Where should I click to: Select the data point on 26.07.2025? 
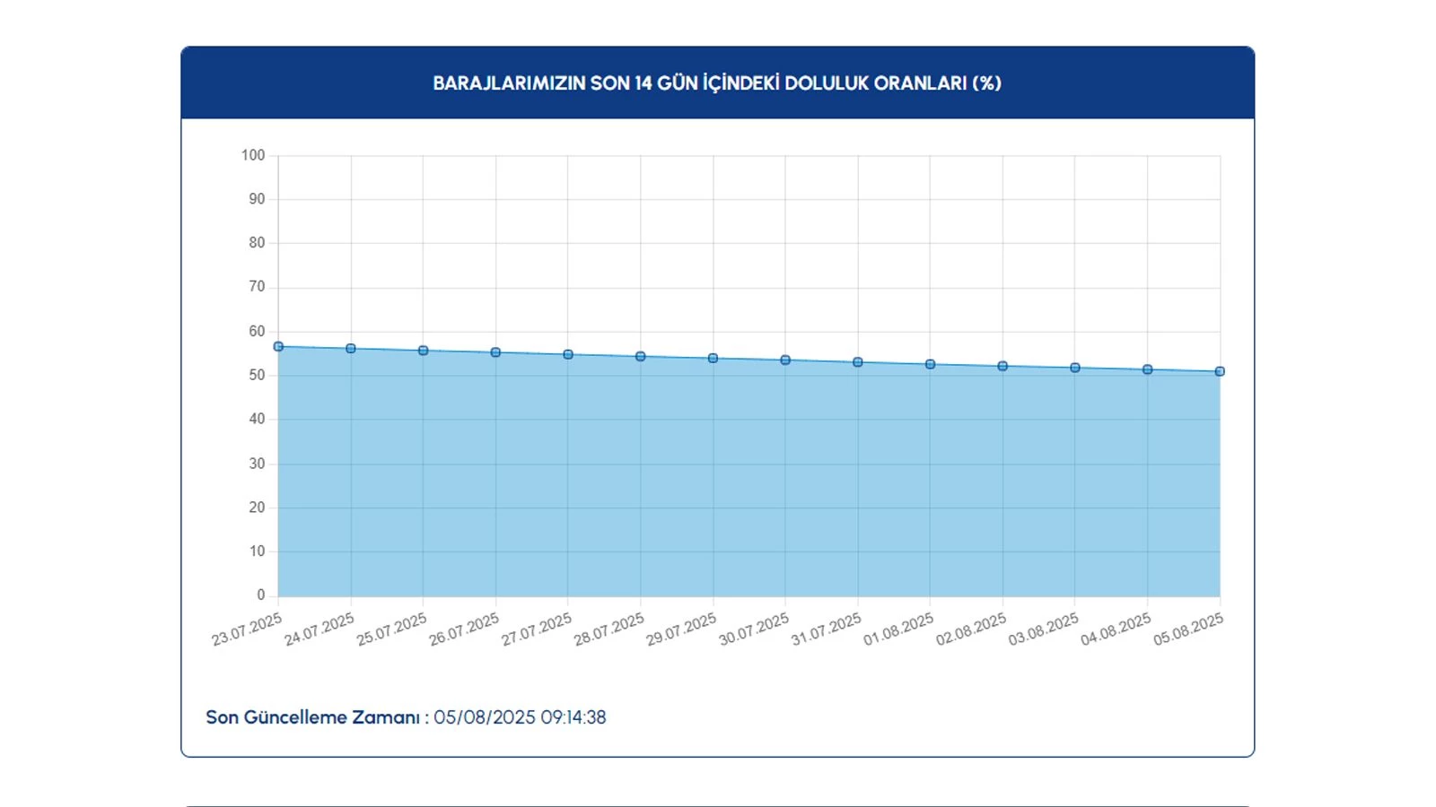[495, 352]
